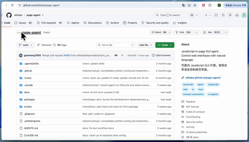The height and width of the screenshot is (142, 249).
Task: Open the install app icon in the address bar
Action: 189,5
